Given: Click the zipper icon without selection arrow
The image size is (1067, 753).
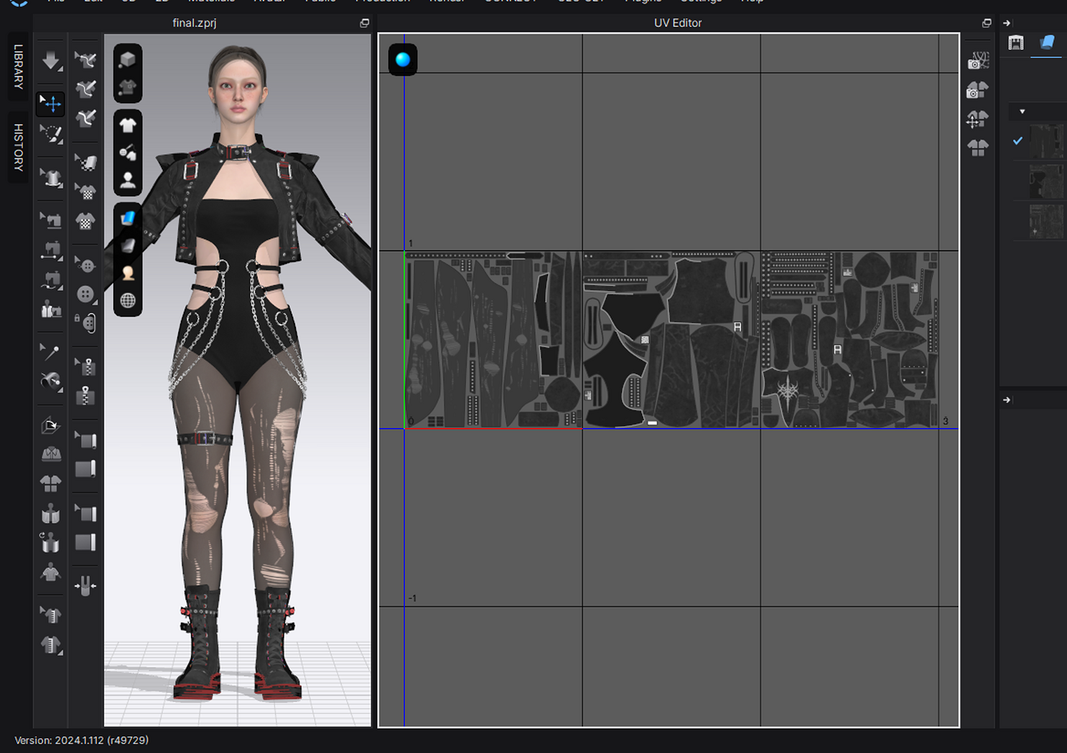Looking at the screenshot, I should [x=85, y=395].
